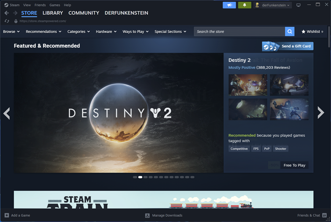Click the Add a Game label

[x=21, y=215]
